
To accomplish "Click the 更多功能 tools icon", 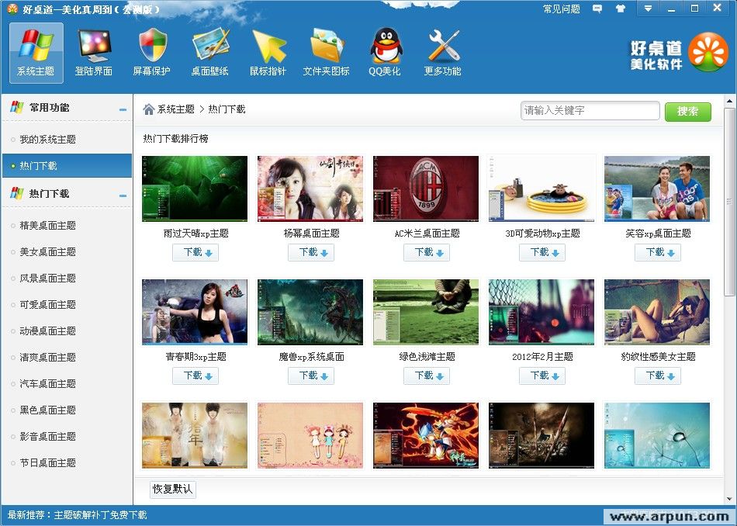I will [x=443, y=52].
